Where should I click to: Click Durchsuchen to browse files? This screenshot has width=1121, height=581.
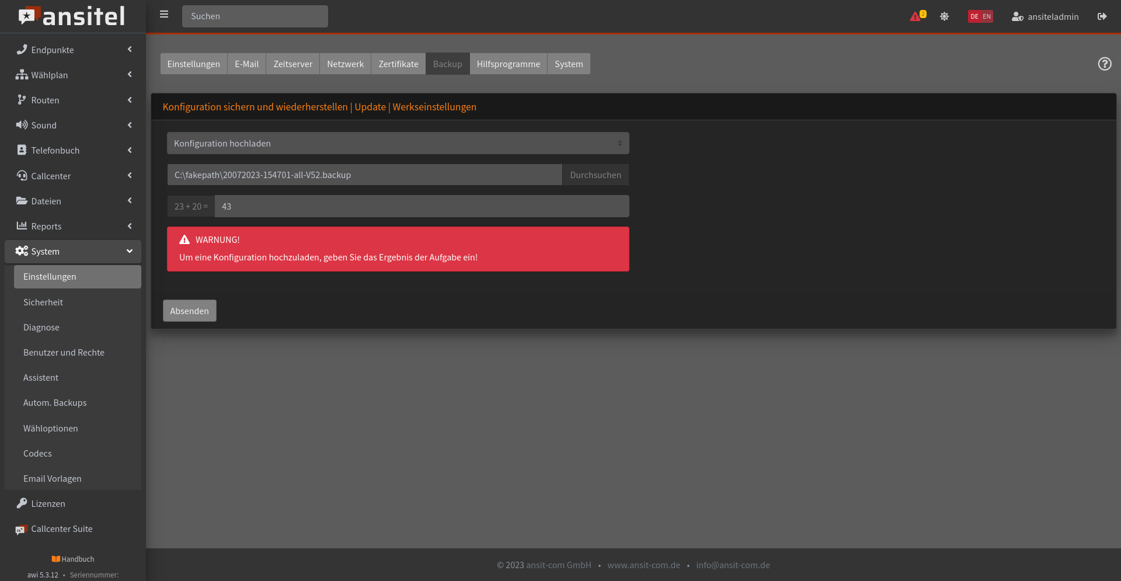point(595,175)
